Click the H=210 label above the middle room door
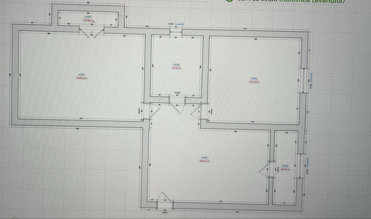The width and height of the screenshot is (371, 219). (x=177, y=93)
